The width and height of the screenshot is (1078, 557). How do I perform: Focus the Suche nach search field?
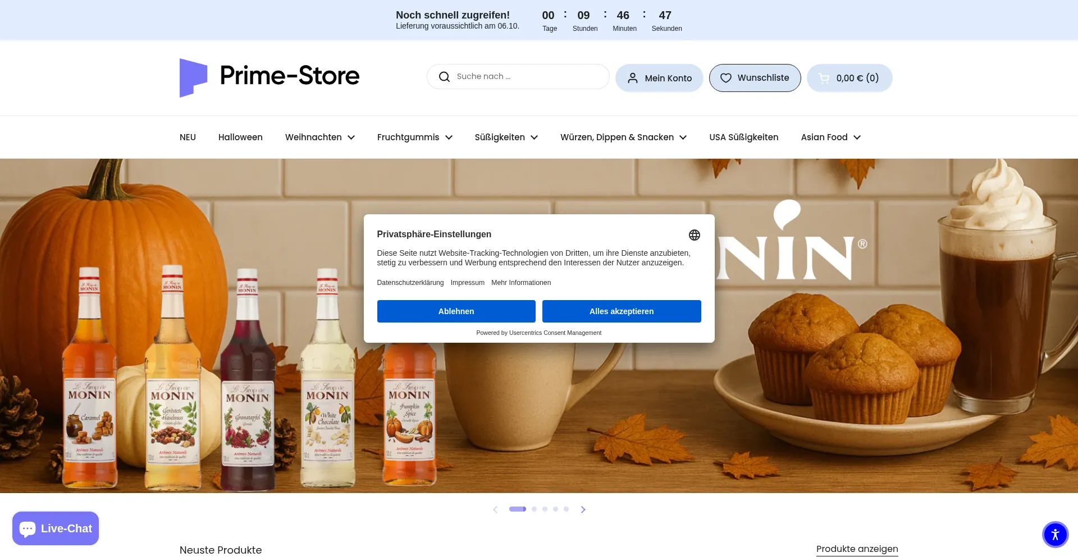click(518, 77)
